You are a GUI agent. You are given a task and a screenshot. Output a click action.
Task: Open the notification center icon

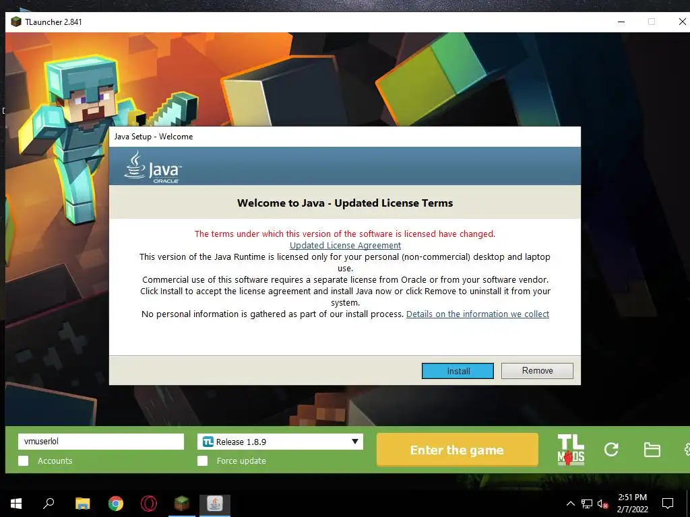pyautogui.click(x=668, y=504)
